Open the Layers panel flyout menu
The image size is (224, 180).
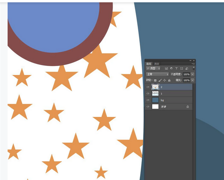(x=193, y=64)
